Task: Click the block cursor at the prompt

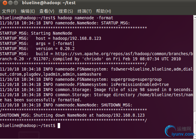Action: (59, 125)
